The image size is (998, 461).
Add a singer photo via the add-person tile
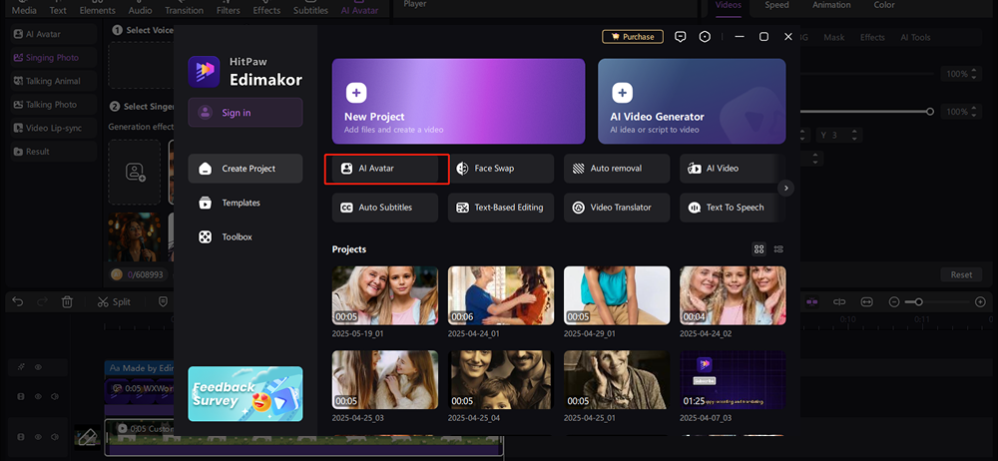(x=135, y=172)
